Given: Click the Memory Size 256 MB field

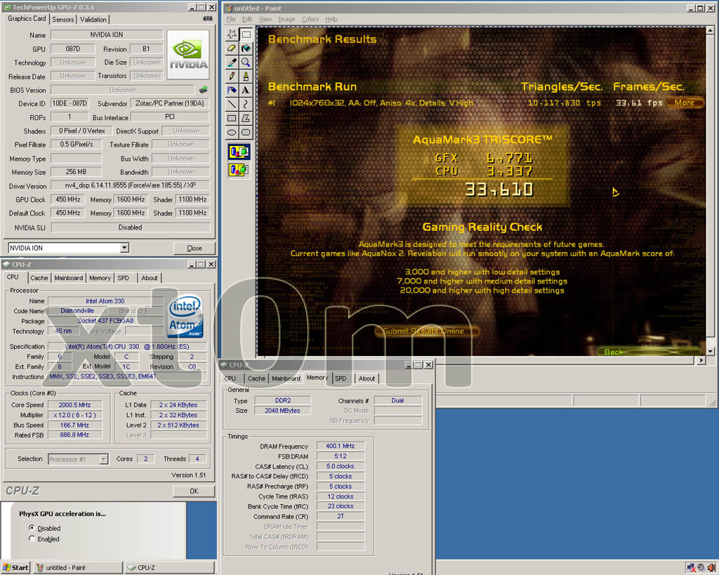Looking at the screenshot, I should 76,172.
